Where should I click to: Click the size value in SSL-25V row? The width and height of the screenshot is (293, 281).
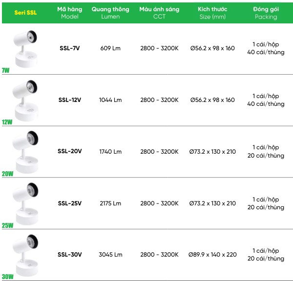coord(212,203)
